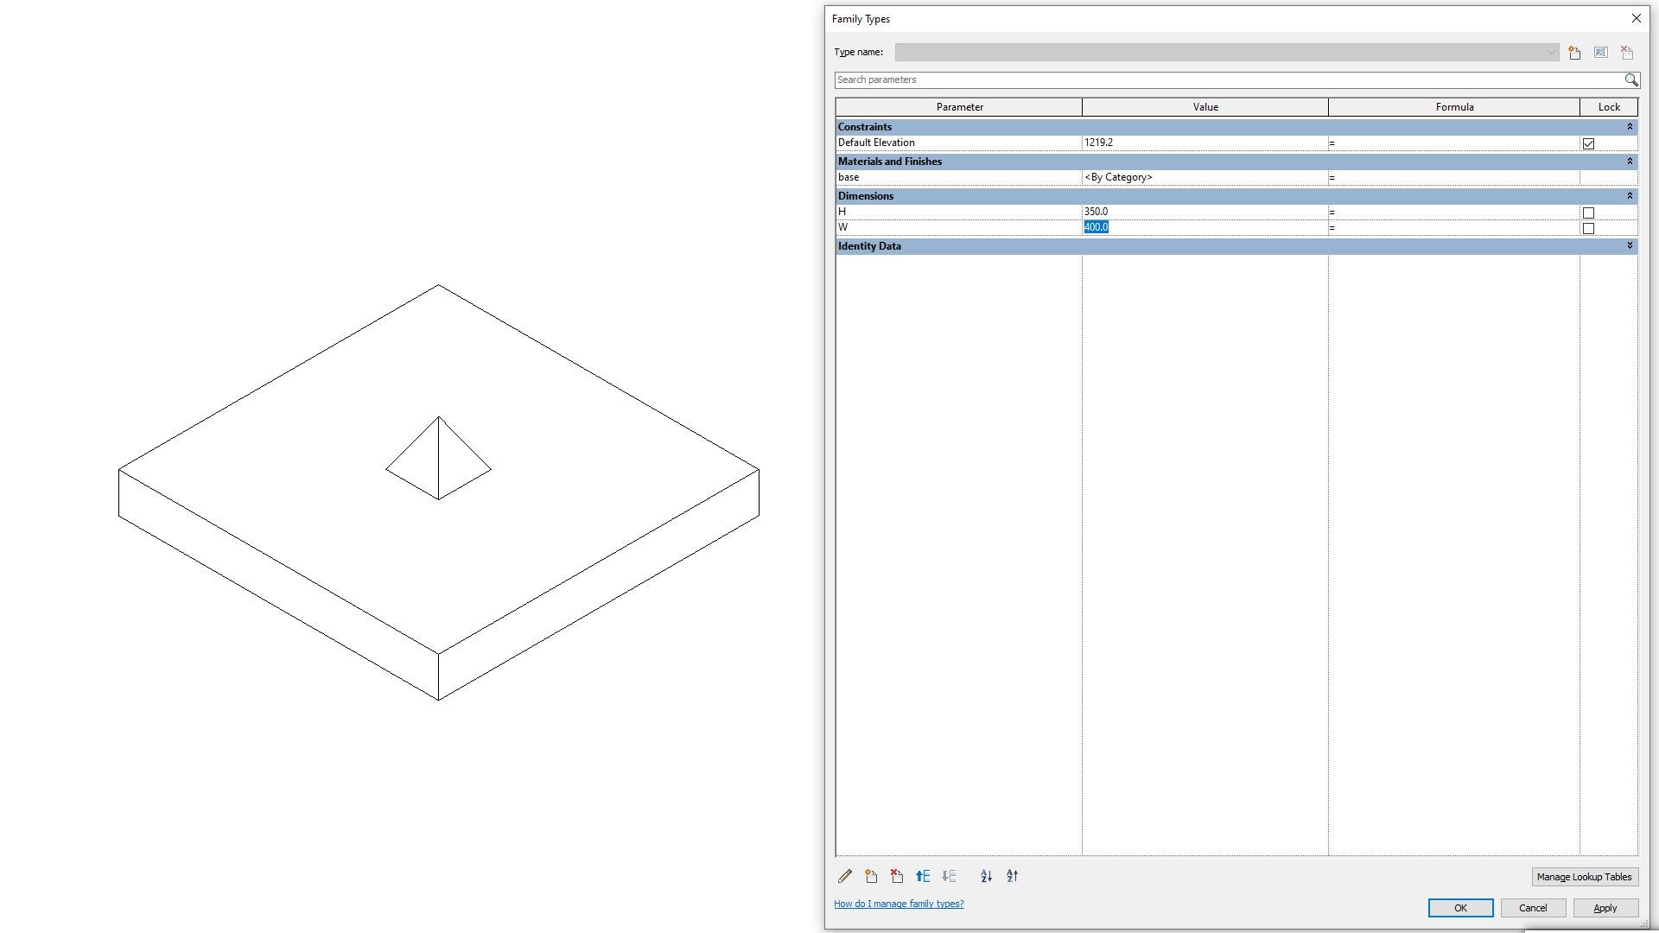Image resolution: width=1659 pixels, height=933 pixels.
Task: Open 'How do I manage family types?' link
Action: [x=899, y=904]
